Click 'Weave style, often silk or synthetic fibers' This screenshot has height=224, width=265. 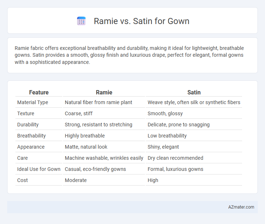[x=194, y=102]
